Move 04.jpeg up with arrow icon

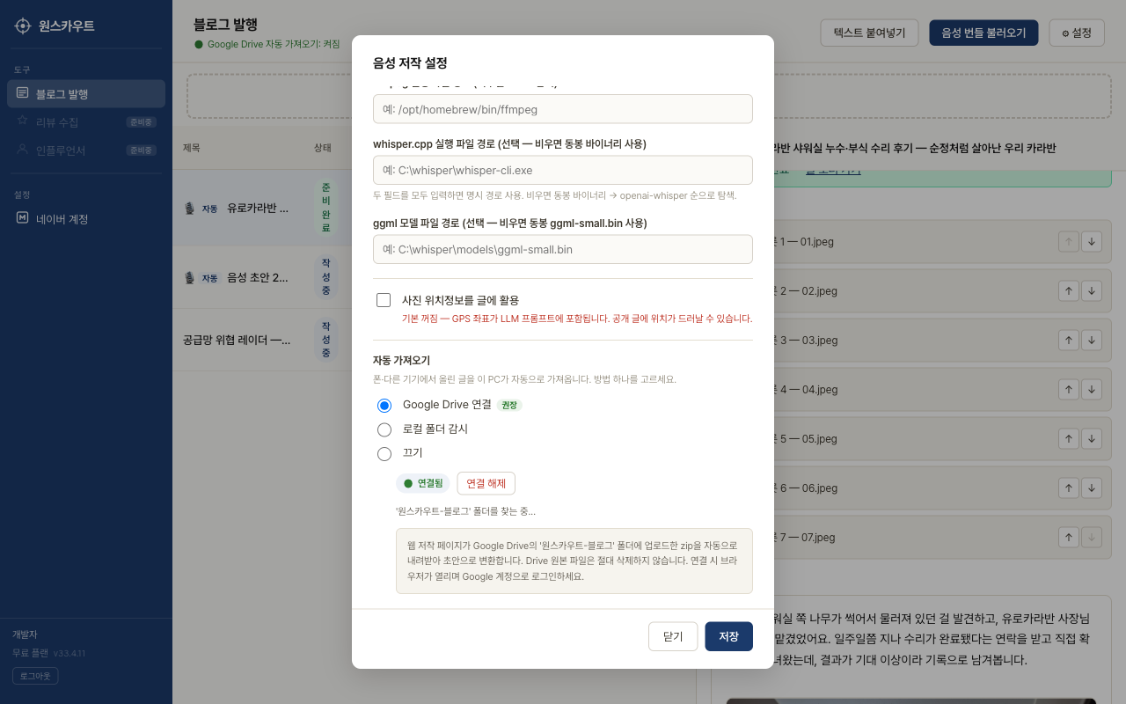(x=1069, y=390)
